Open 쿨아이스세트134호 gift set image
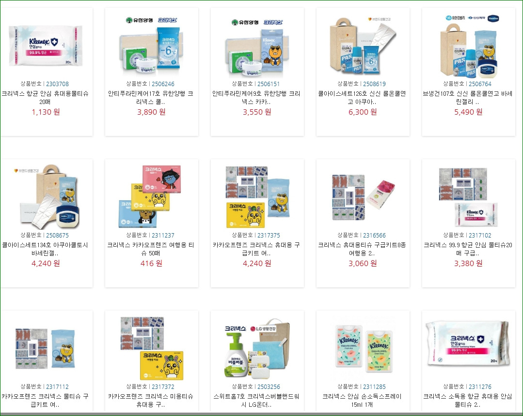Image resolution: width=523 pixels, height=416 pixels. [47, 197]
